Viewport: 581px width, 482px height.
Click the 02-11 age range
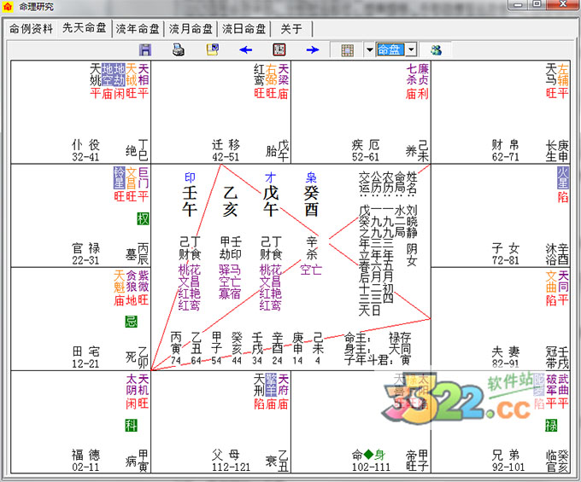(85, 467)
